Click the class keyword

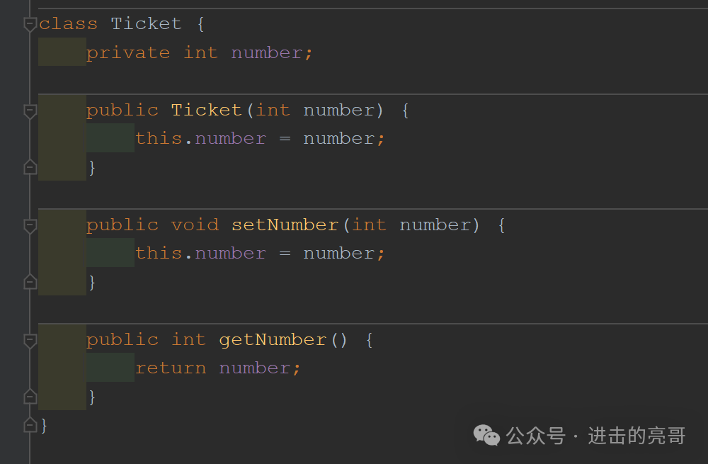tap(68, 23)
